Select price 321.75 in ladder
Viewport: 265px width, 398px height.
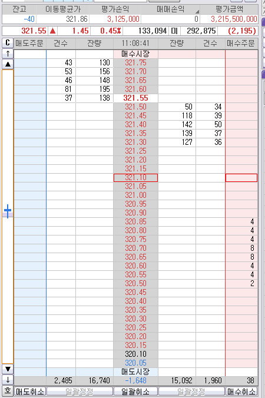click(x=135, y=62)
